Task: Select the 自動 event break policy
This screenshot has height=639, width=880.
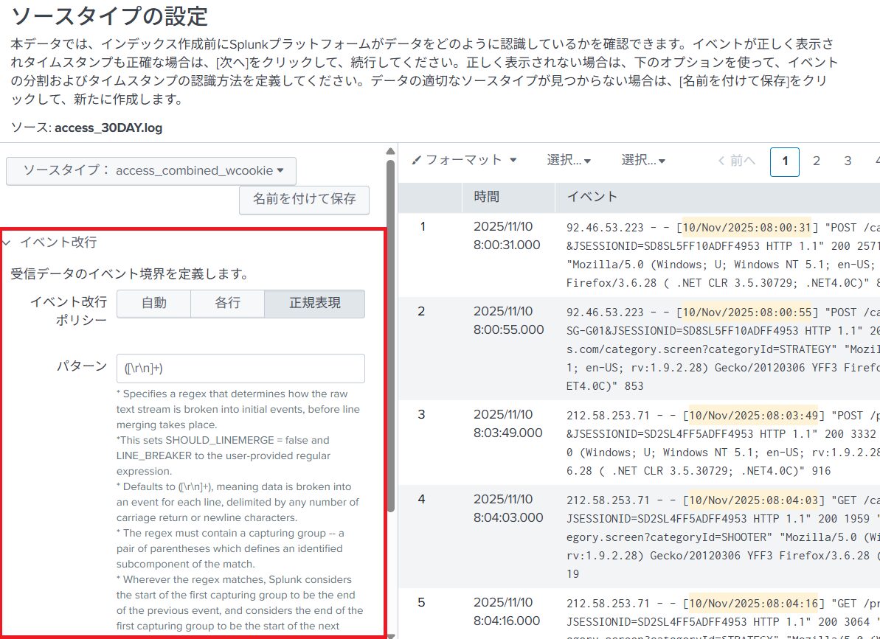Action: point(153,304)
